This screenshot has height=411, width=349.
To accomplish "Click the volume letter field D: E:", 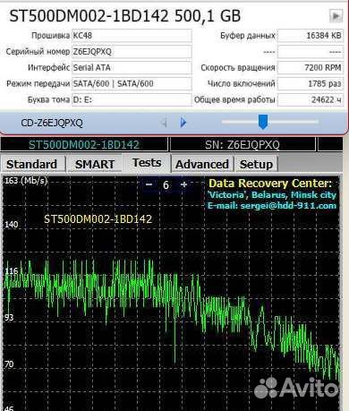I will tap(132, 99).
